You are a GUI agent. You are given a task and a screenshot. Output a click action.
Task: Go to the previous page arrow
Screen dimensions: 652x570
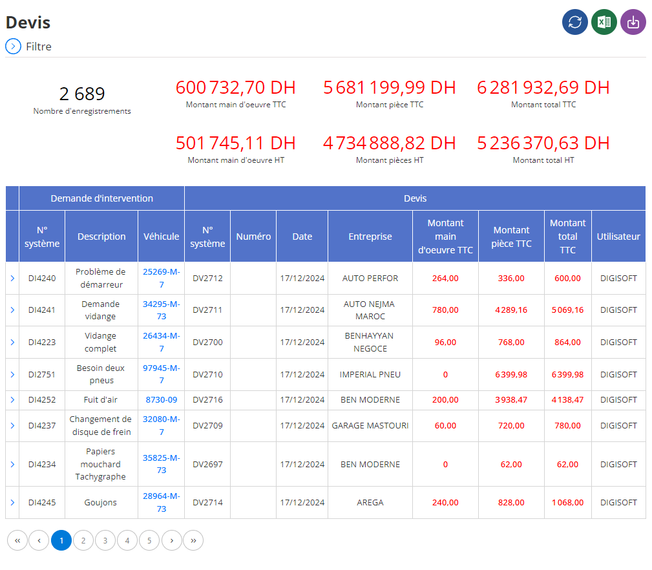(x=39, y=540)
